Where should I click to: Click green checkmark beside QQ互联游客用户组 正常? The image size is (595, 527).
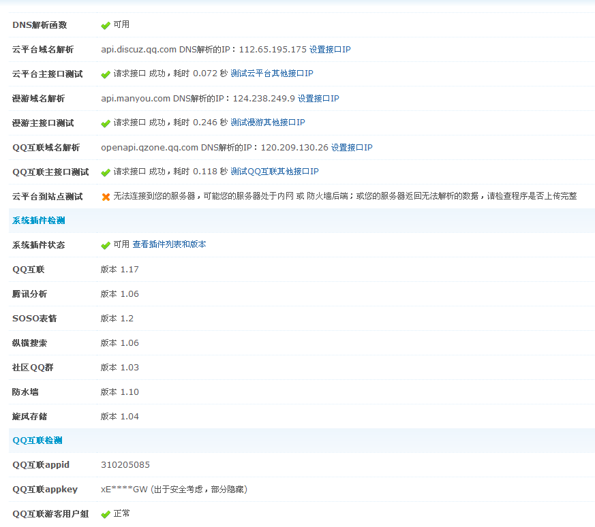click(106, 514)
